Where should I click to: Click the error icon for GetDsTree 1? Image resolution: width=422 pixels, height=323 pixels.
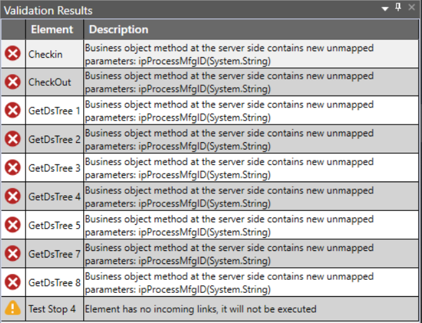pyautogui.click(x=12, y=111)
